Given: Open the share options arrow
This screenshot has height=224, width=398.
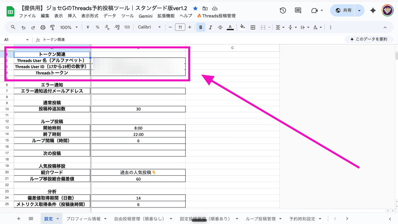Looking at the screenshot, I should tap(360, 11).
